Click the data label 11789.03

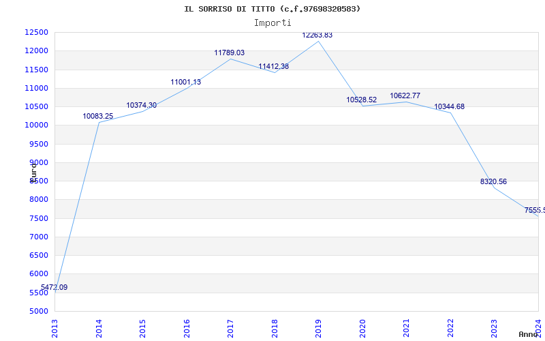(x=230, y=53)
